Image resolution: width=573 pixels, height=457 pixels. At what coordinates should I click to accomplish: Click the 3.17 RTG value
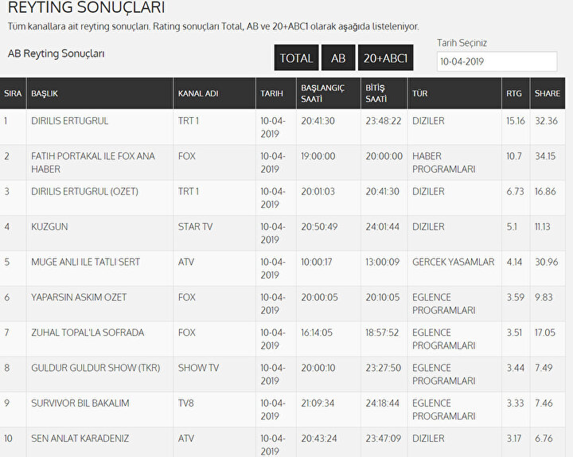(514, 439)
